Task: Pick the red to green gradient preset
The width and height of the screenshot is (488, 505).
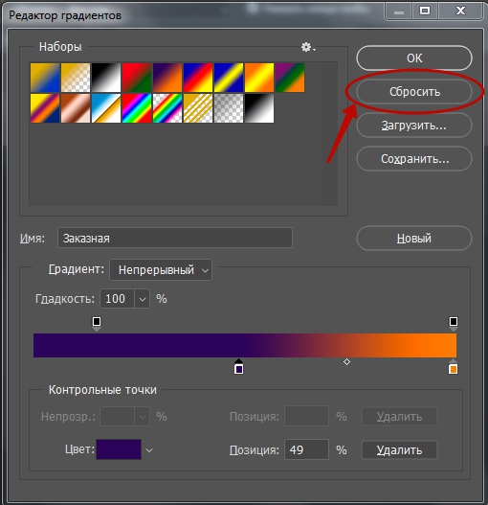Action: pyautogui.click(x=137, y=78)
